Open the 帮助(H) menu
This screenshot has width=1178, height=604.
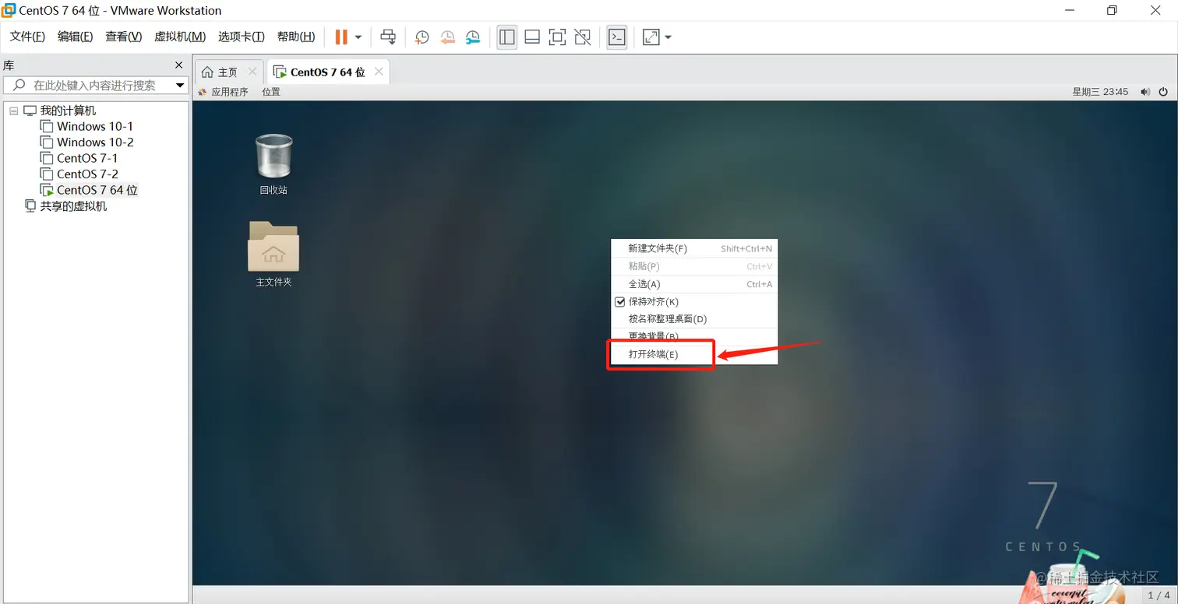tap(296, 37)
